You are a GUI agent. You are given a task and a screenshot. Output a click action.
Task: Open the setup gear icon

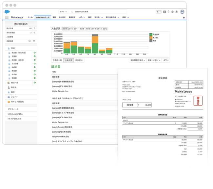tap(173, 12)
